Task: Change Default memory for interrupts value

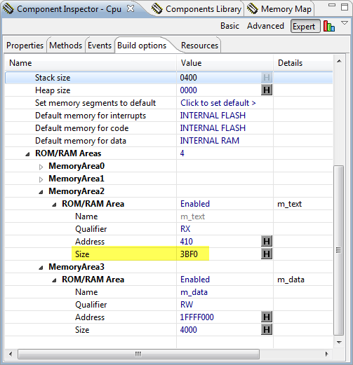Action: pos(213,116)
